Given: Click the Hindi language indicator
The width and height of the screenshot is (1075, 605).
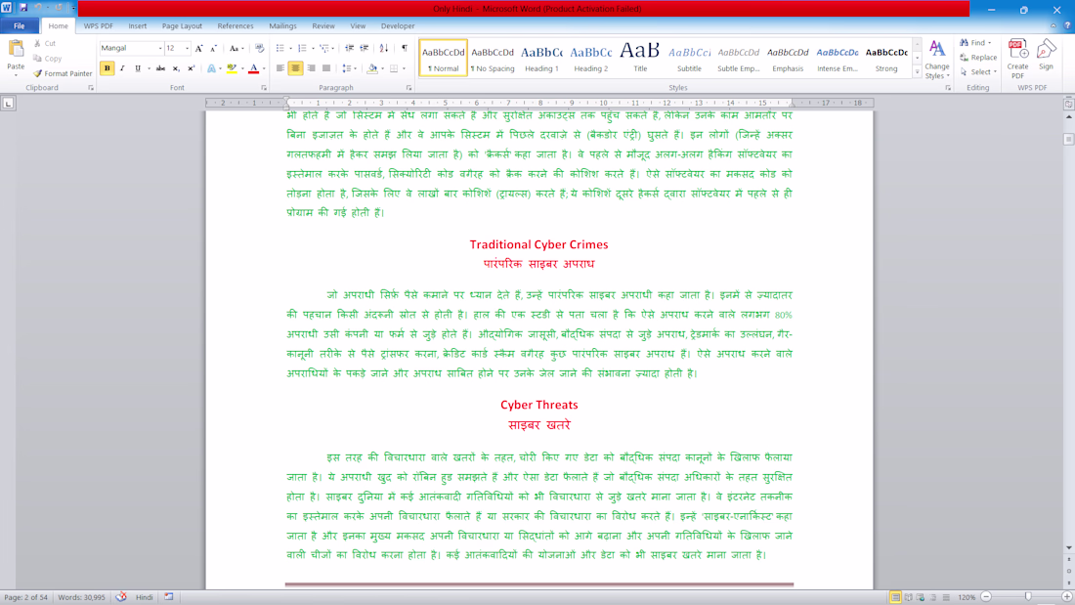Looking at the screenshot, I should [144, 597].
